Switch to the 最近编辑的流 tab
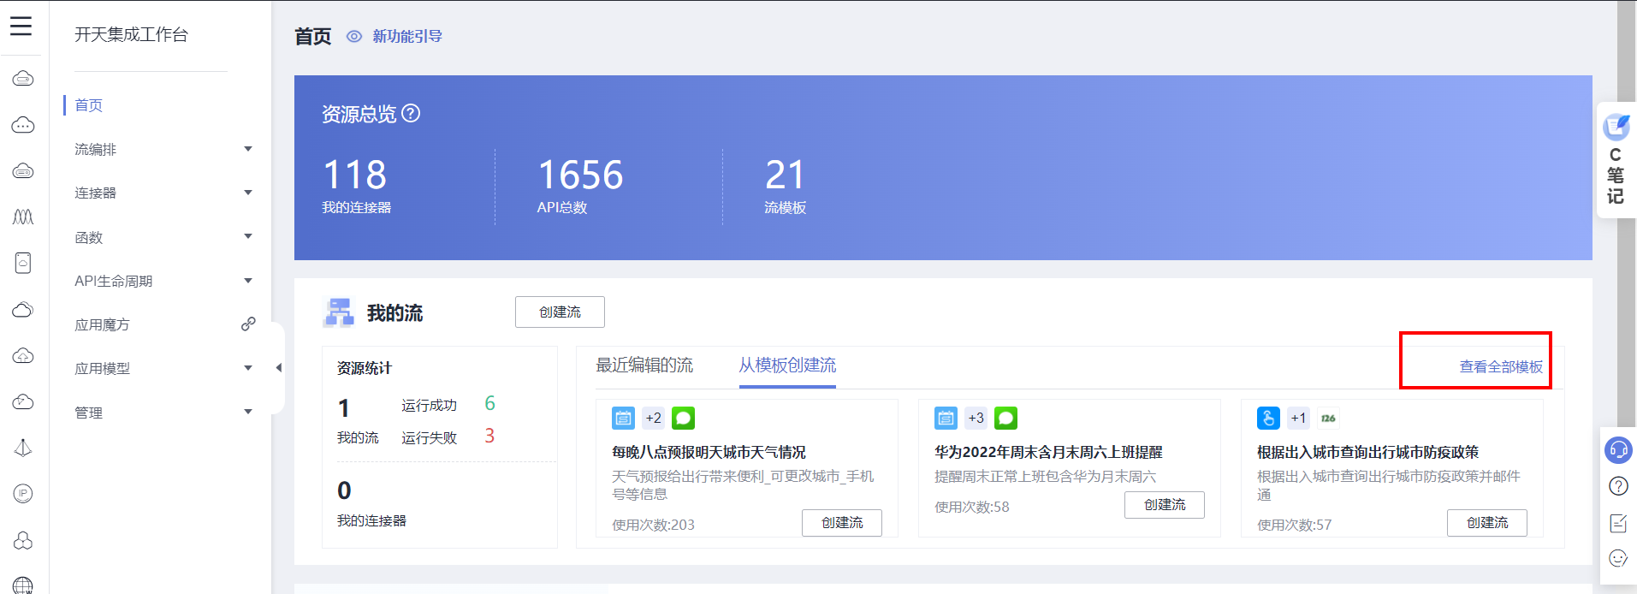 (x=644, y=365)
